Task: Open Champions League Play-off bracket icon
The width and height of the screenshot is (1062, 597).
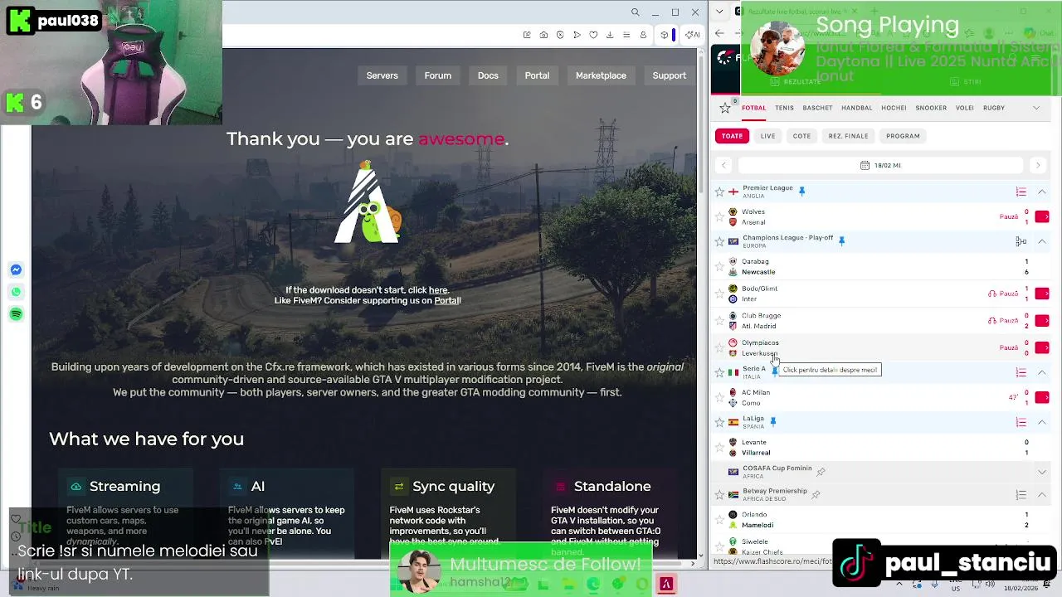Action: click(x=1021, y=241)
